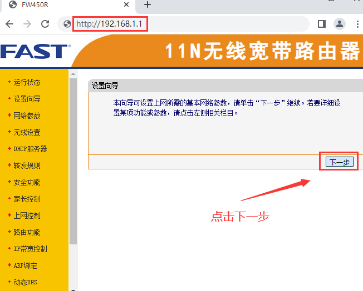Expand 转发规则 menu
Image resolution: width=363 pixels, height=291 pixels.
(27, 165)
